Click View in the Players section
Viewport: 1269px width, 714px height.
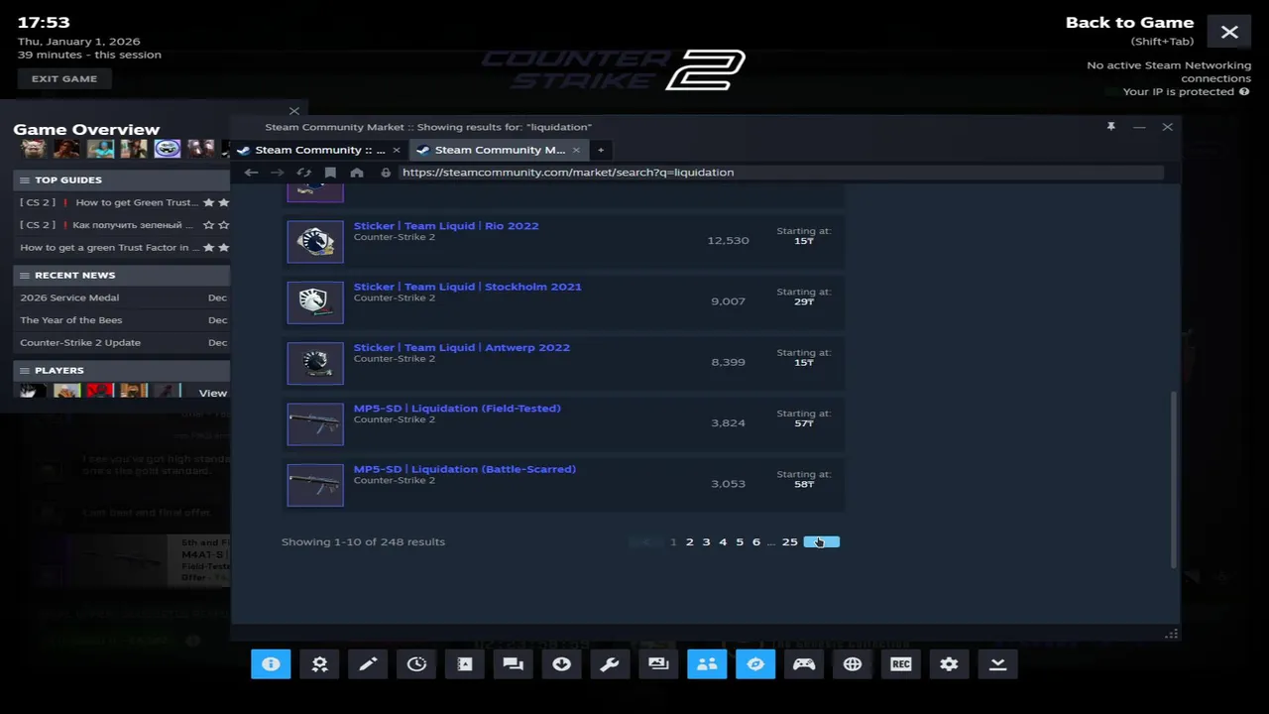tap(212, 394)
